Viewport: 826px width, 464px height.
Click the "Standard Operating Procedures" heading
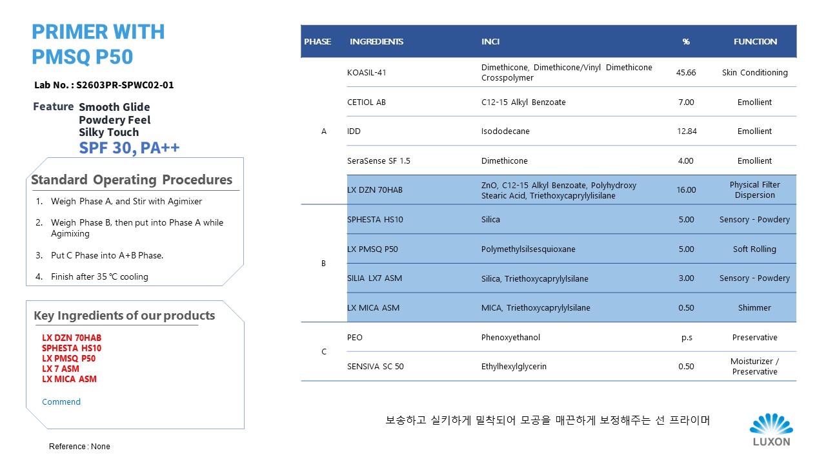coord(132,180)
